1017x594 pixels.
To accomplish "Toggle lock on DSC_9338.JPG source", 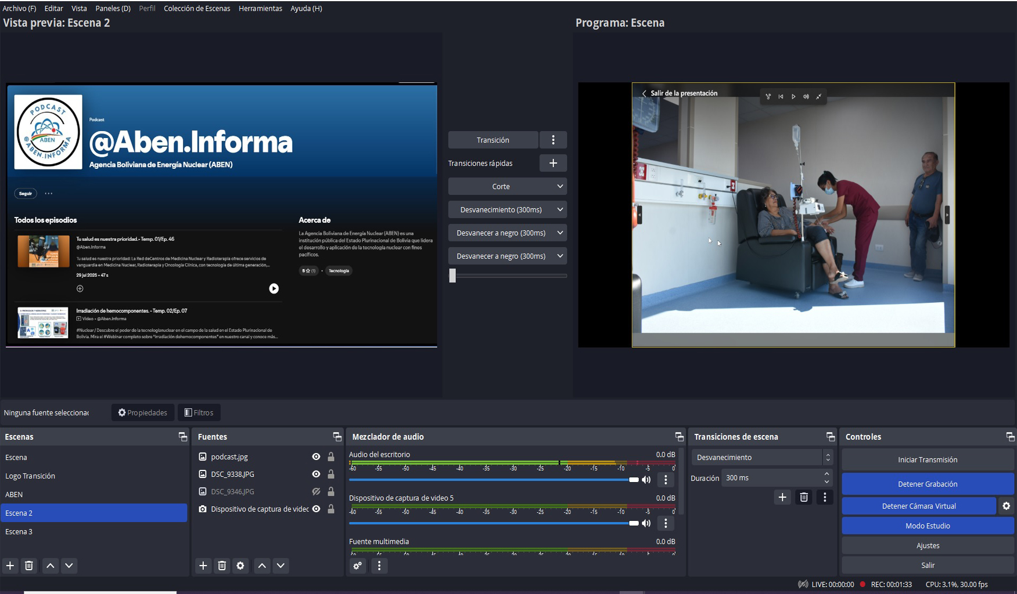I will pyautogui.click(x=331, y=474).
